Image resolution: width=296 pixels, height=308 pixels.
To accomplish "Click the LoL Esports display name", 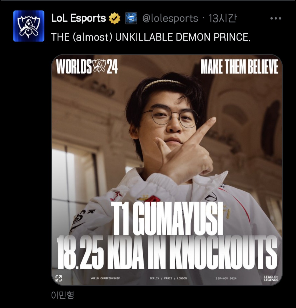I will (x=78, y=18).
